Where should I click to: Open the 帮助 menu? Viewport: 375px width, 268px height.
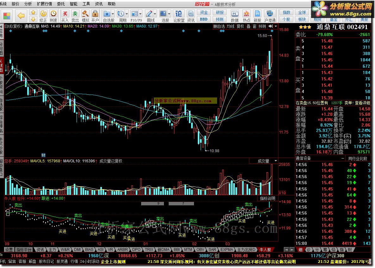click(111, 4)
